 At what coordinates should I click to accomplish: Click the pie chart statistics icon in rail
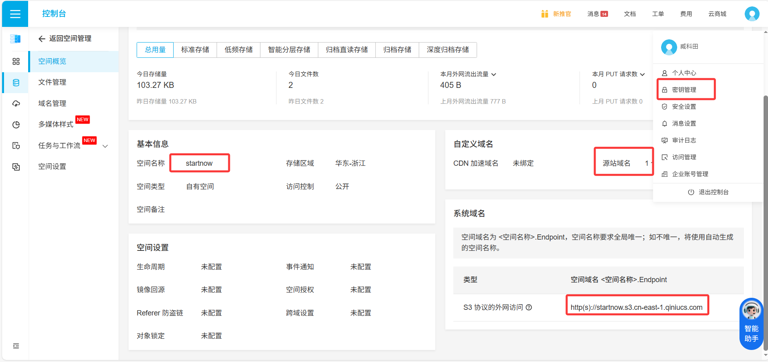pyautogui.click(x=16, y=125)
